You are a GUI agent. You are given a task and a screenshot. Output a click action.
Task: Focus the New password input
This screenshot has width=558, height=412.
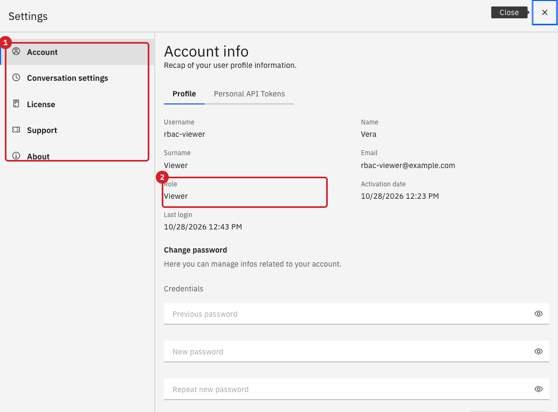point(356,351)
